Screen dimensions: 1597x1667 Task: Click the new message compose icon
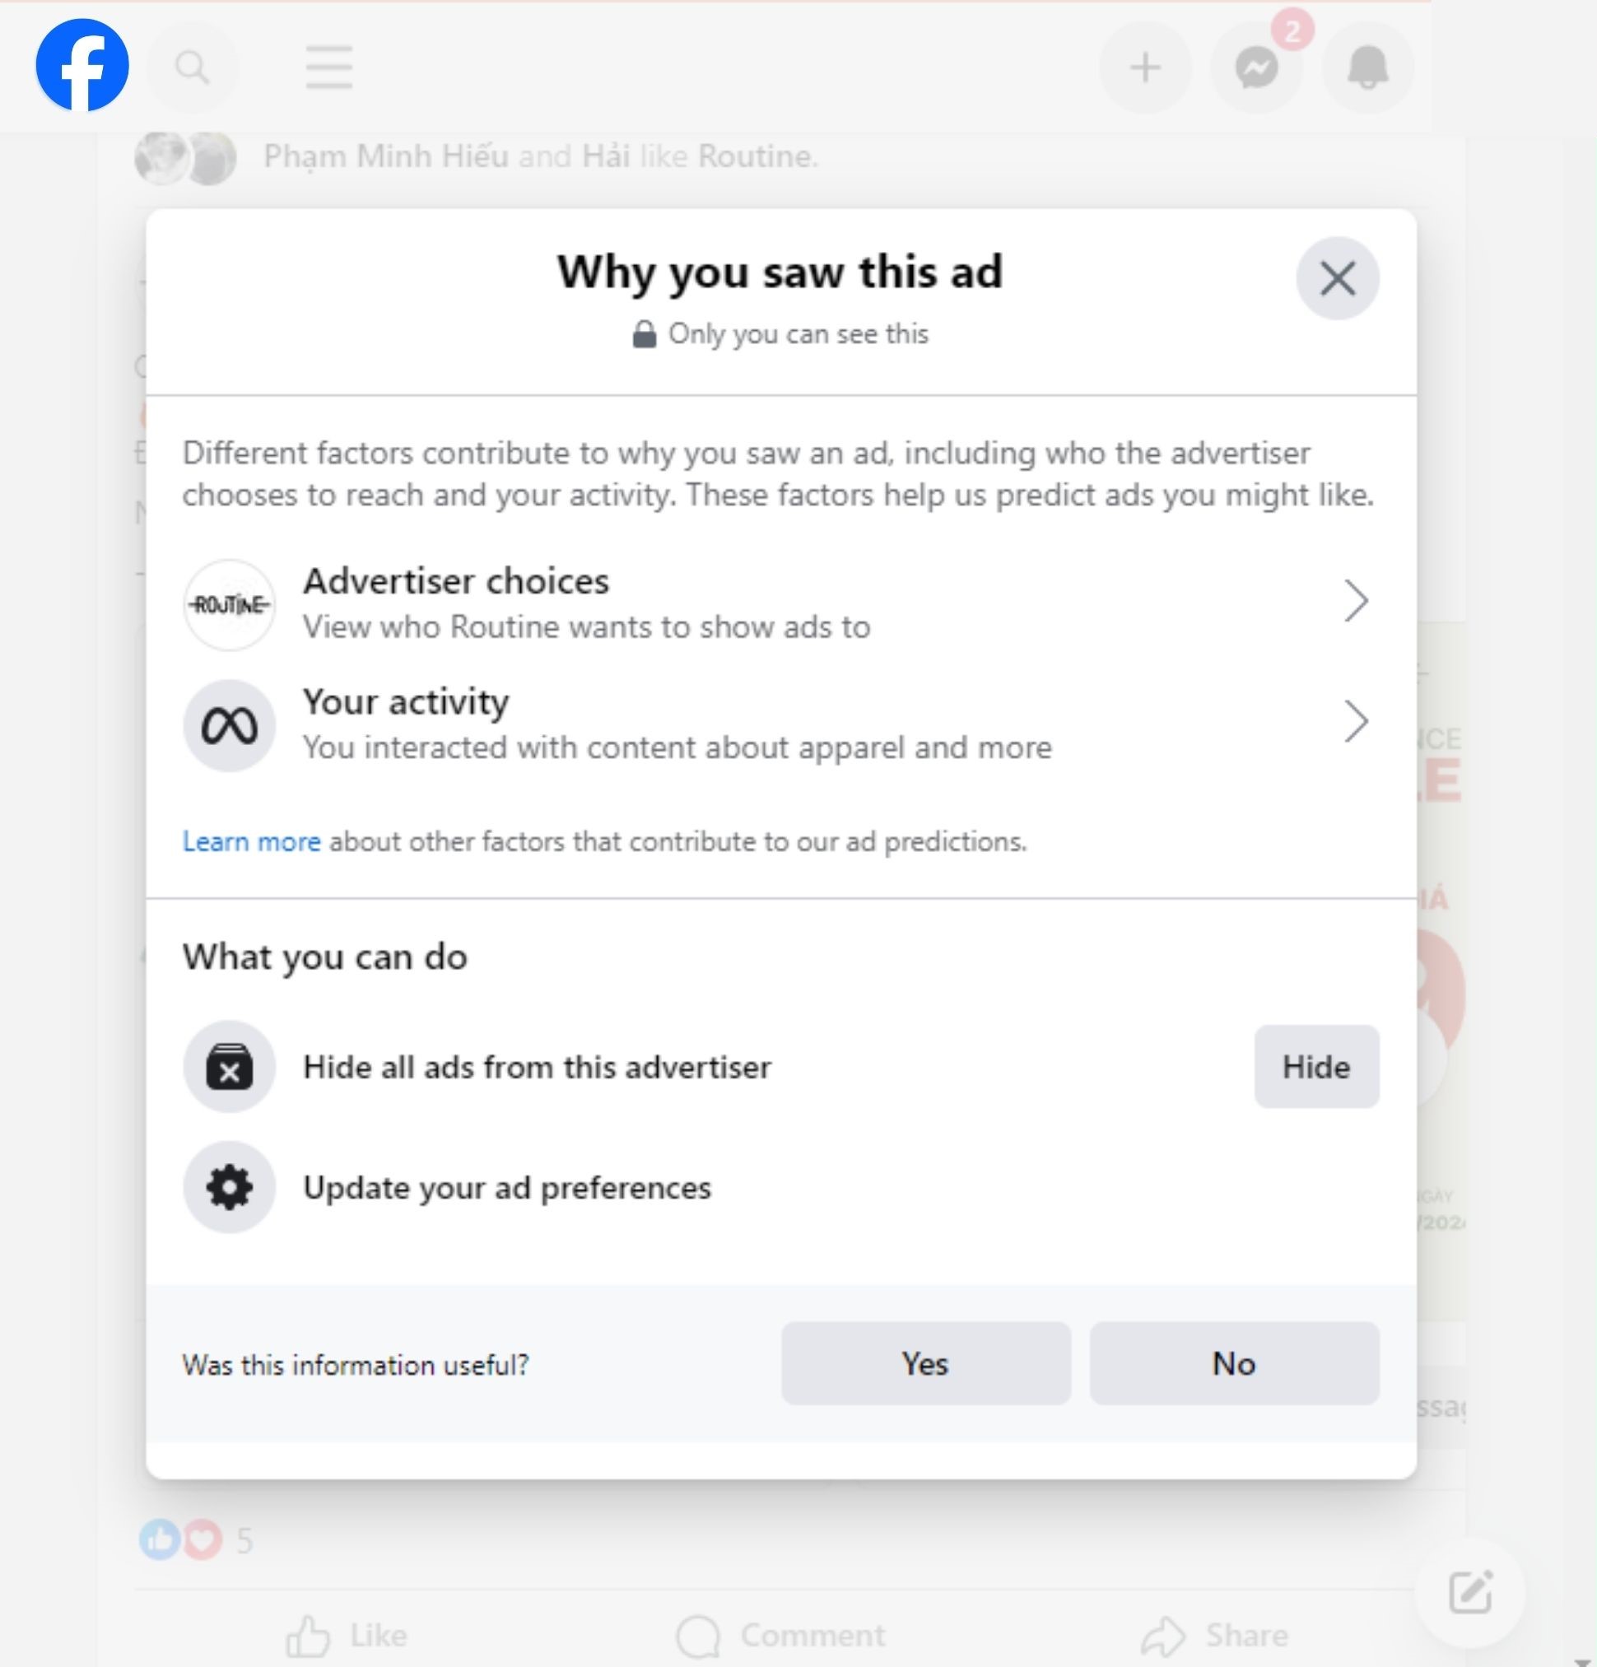point(1470,1591)
